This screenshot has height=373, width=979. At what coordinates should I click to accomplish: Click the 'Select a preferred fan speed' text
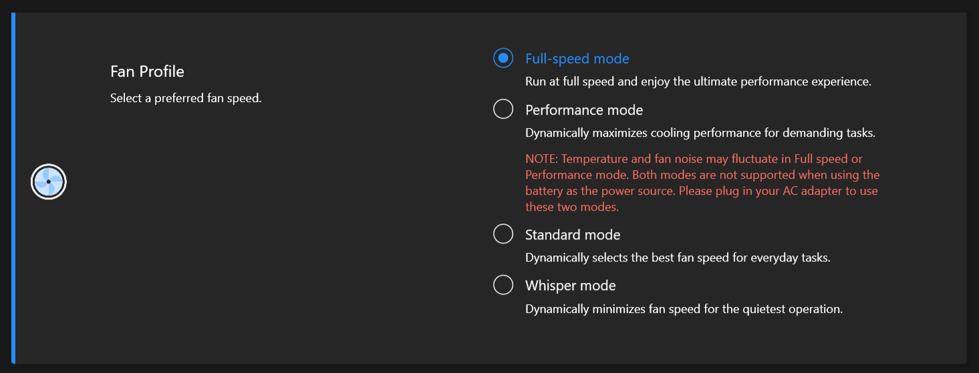[x=185, y=99]
